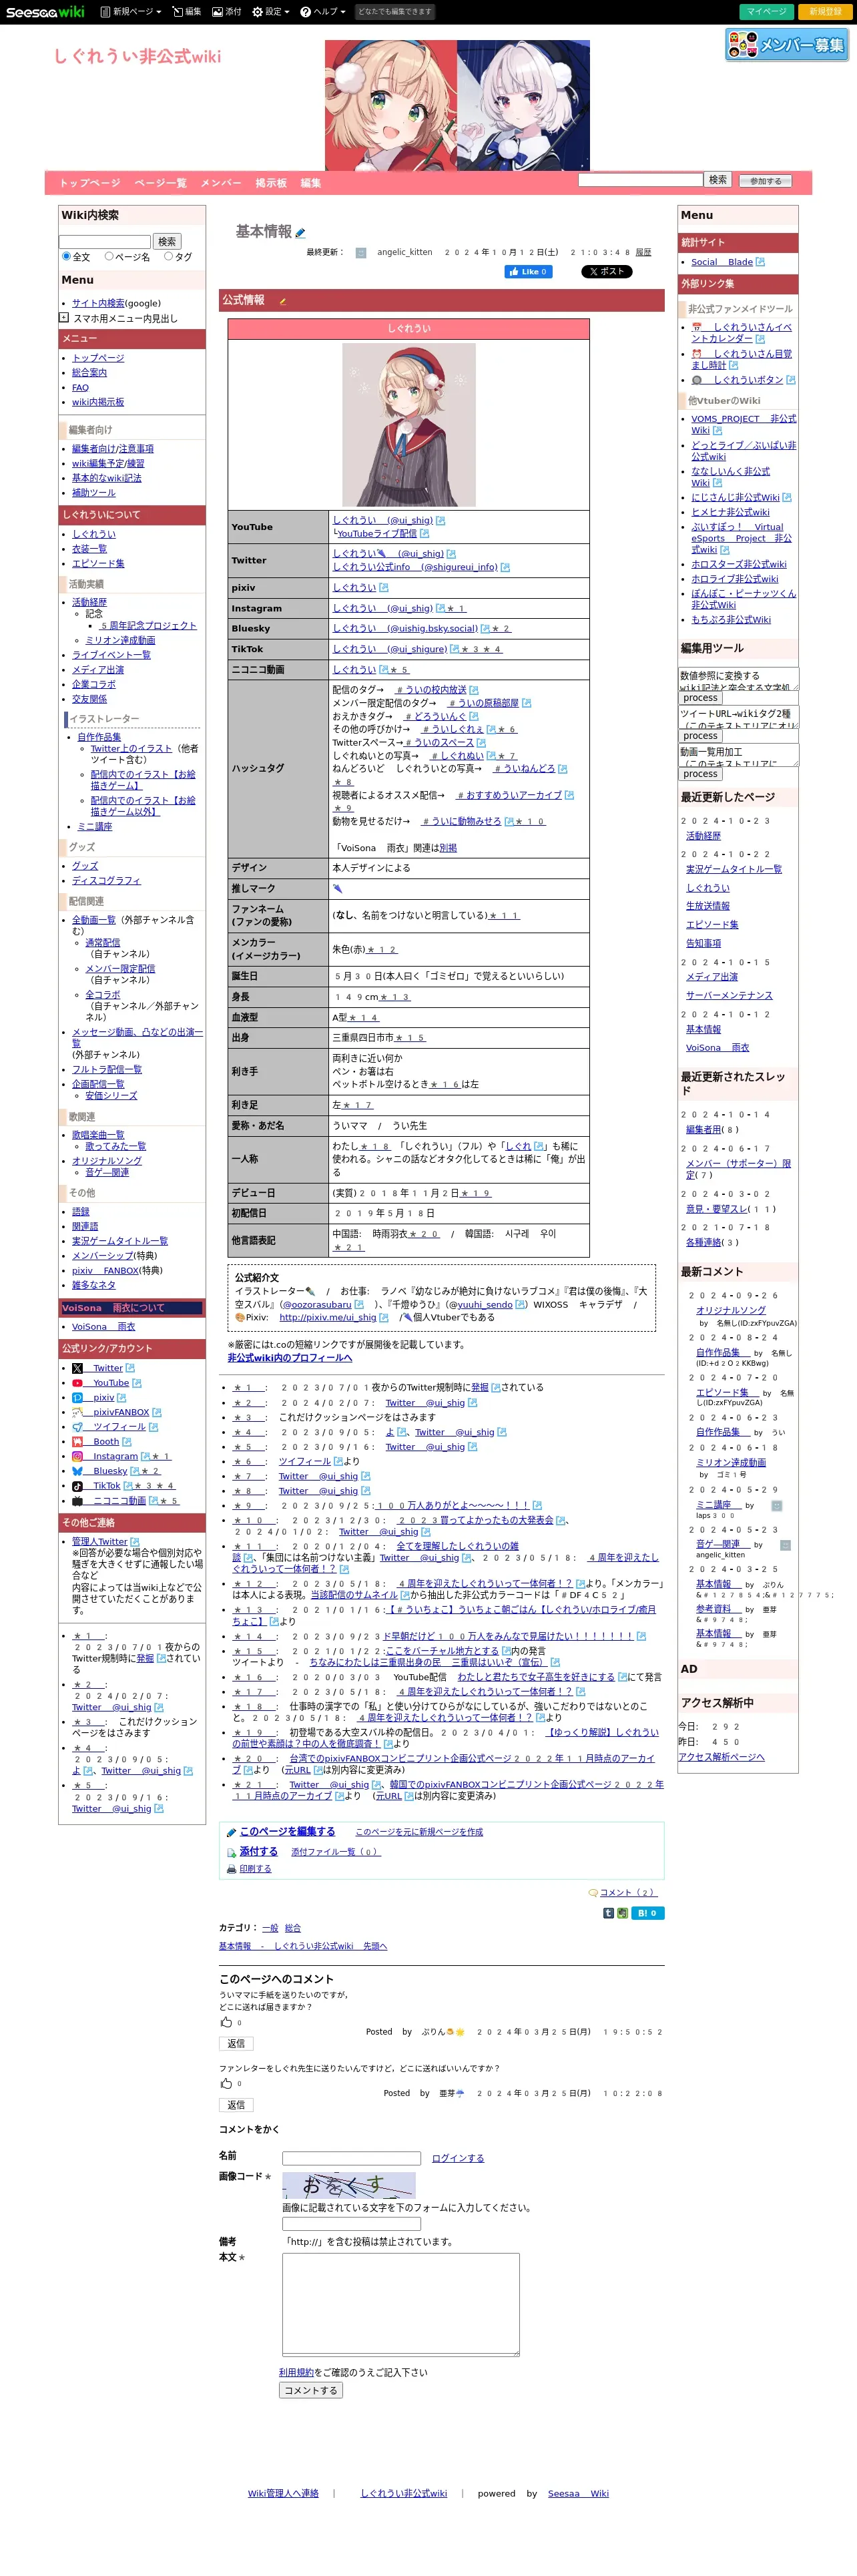Click the マイページ button
This screenshot has width=857, height=2576.
pos(767,12)
